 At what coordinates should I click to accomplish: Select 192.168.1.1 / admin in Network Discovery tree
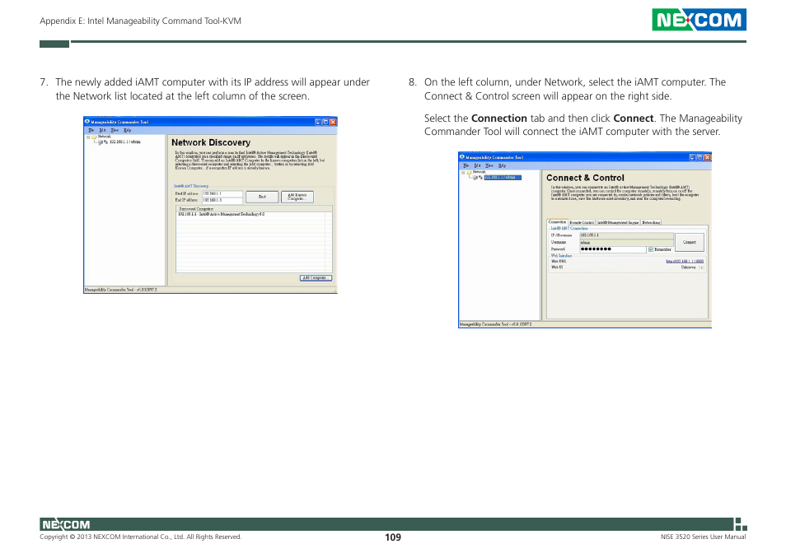point(124,142)
